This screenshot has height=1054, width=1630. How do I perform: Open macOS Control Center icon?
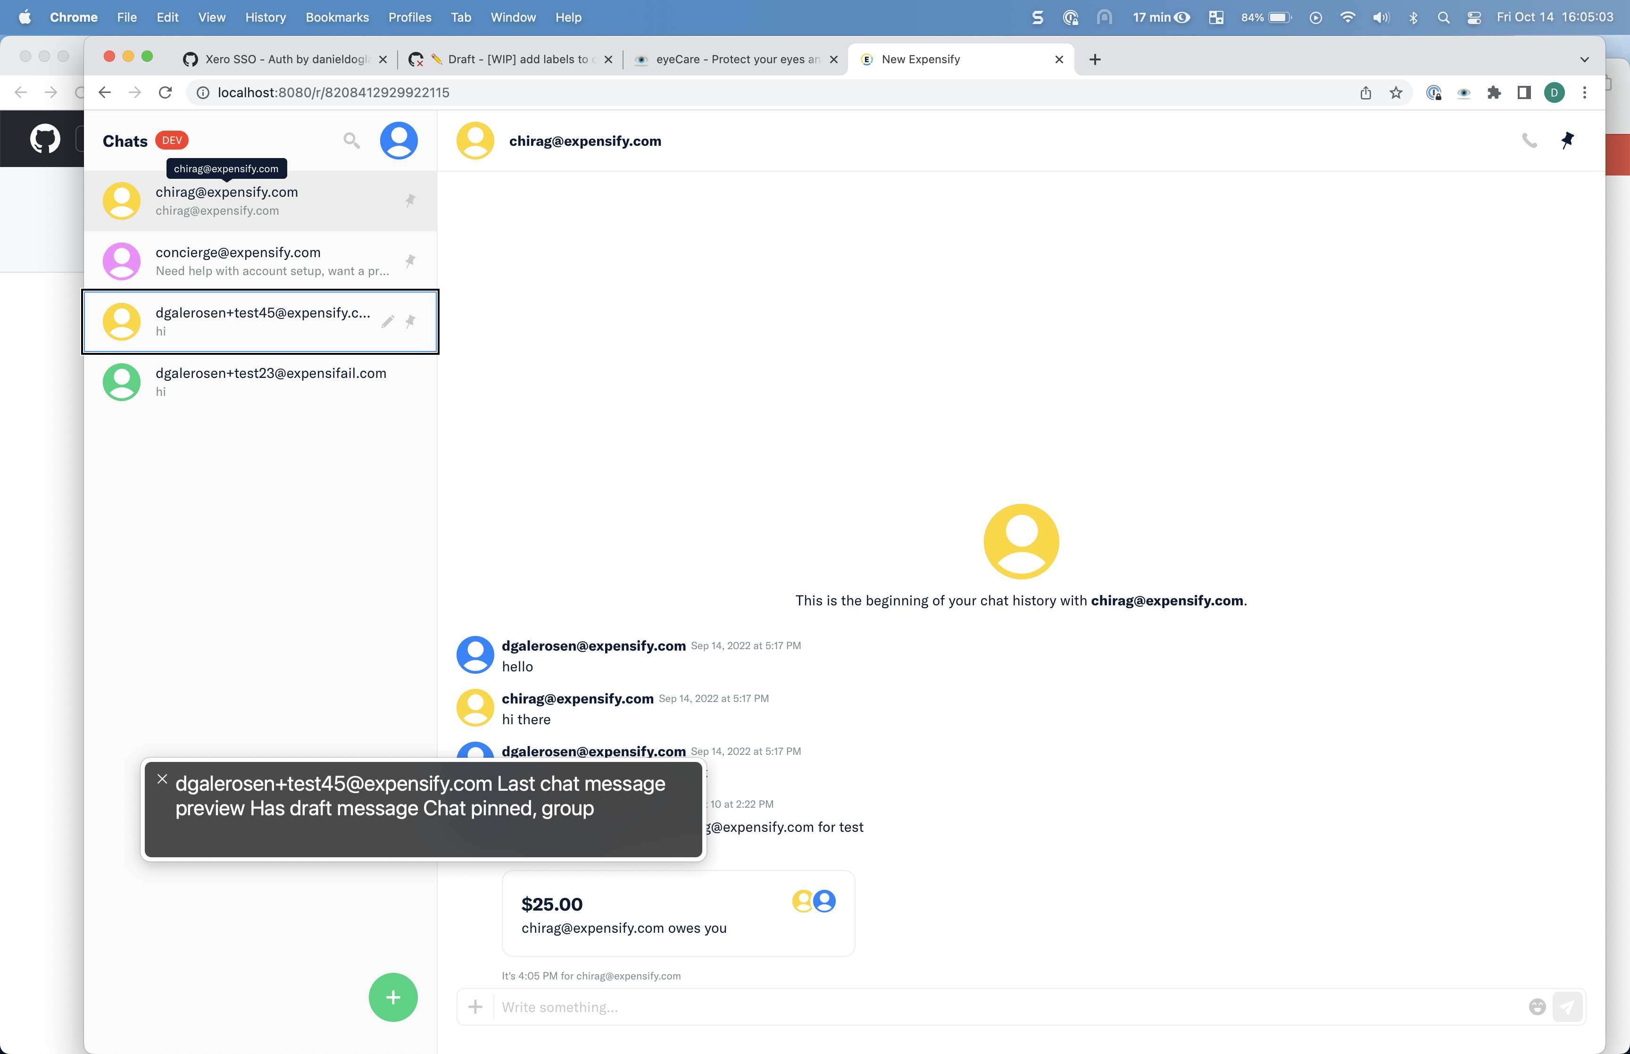1474,17
